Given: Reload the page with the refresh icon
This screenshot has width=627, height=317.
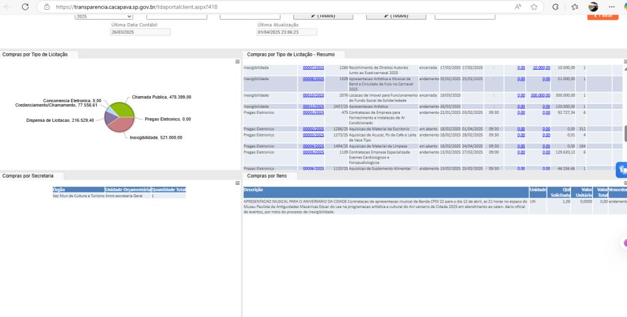Looking at the screenshot, I should point(25,7).
